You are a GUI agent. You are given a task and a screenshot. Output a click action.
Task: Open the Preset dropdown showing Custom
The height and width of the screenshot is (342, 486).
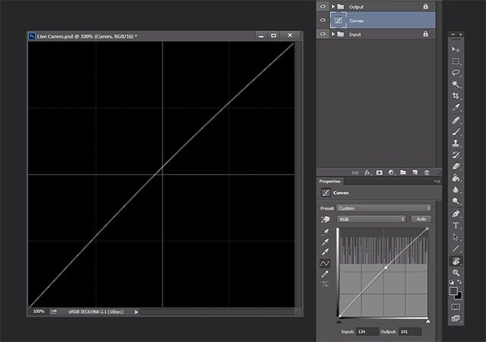click(x=383, y=208)
